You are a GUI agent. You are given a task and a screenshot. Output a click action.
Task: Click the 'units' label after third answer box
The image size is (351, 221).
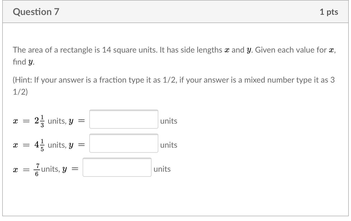(162, 169)
